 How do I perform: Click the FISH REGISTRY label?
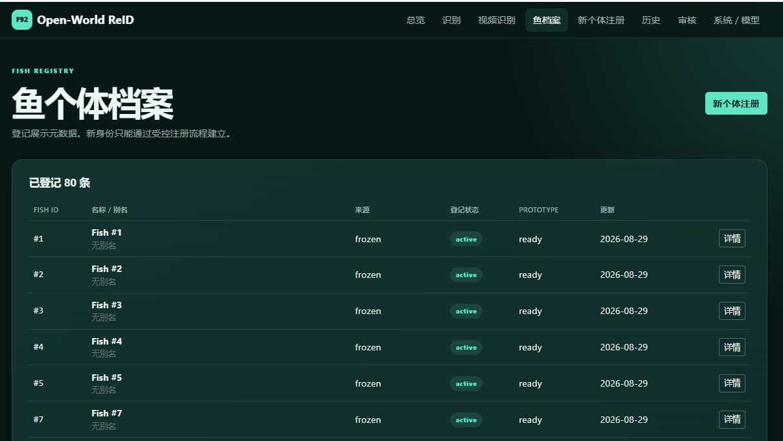coord(43,71)
